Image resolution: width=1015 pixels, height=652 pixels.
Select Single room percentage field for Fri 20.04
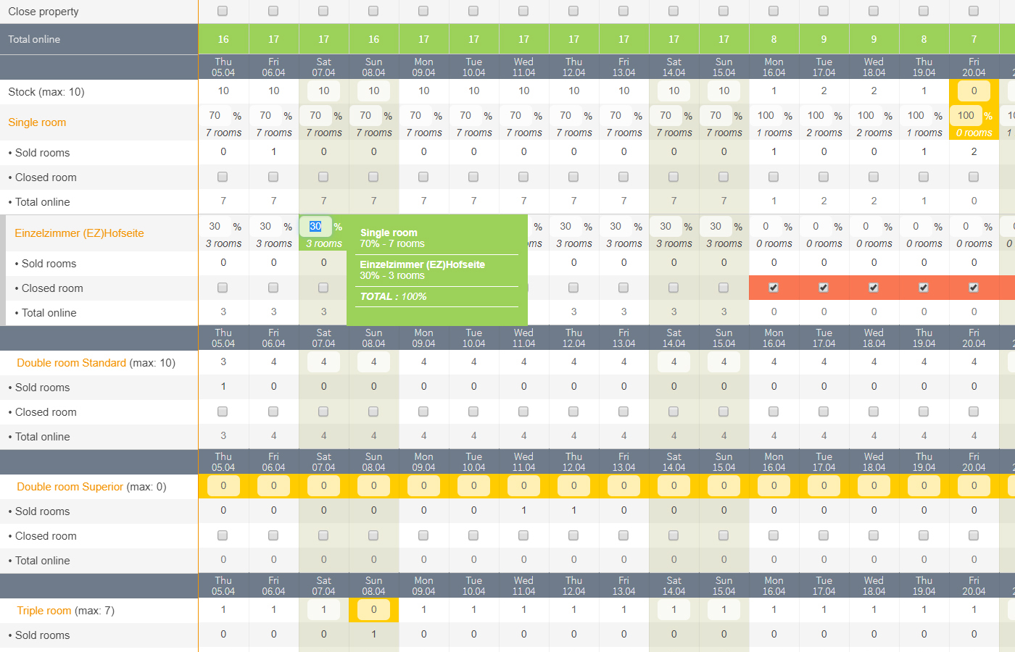click(x=966, y=115)
